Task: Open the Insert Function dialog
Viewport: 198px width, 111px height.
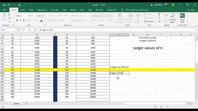Action: 35,30
